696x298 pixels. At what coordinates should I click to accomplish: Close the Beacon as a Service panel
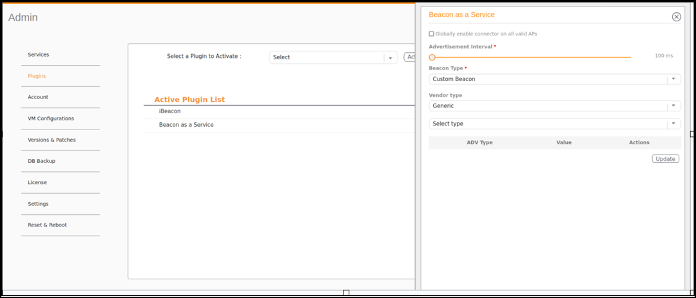click(676, 17)
